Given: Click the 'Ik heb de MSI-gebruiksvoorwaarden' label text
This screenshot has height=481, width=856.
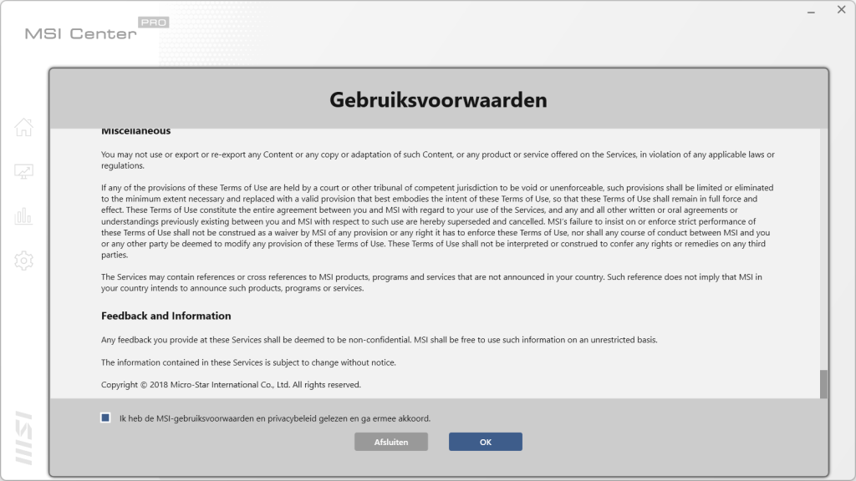Looking at the screenshot, I should [274, 418].
